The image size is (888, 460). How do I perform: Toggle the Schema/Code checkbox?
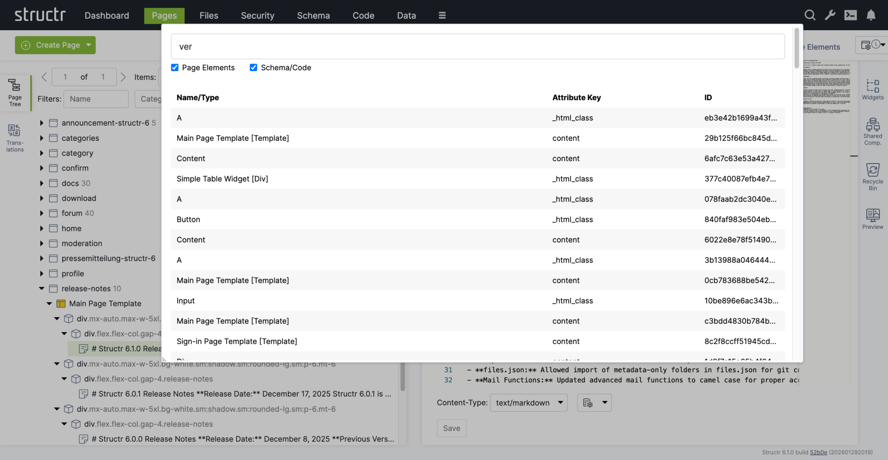(x=254, y=68)
